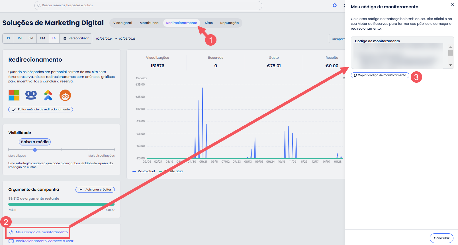This screenshot has width=458, height=245.
Task: Select the 3M time range
Action: point(31,38)
